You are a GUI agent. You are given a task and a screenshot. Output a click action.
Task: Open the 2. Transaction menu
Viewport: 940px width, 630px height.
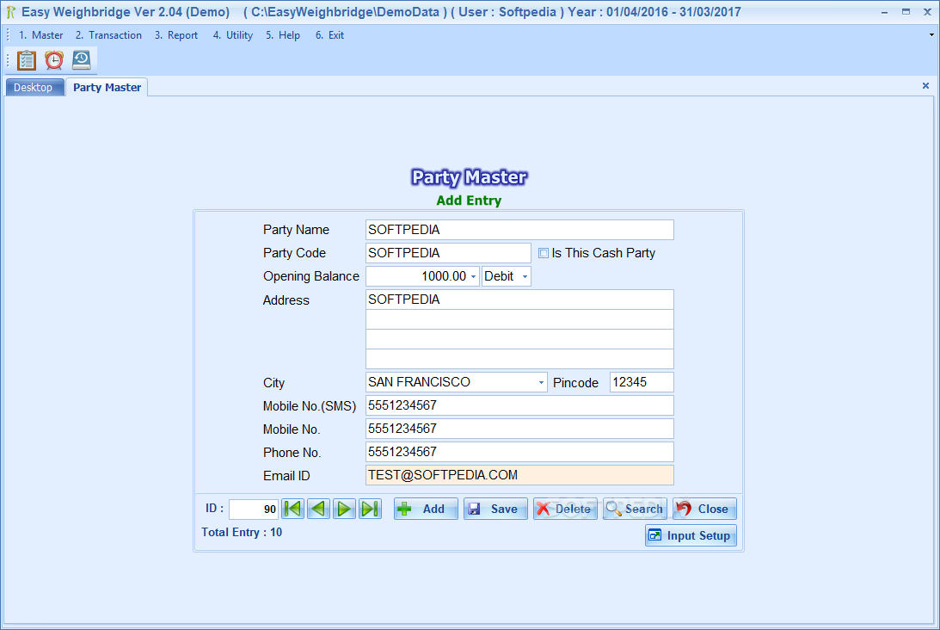pyautogui.click(x=108, y=35)
